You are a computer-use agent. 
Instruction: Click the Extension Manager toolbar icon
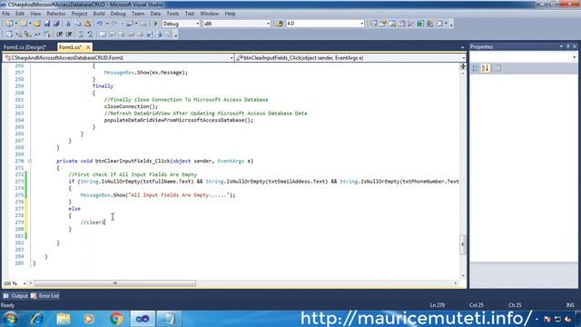(429, 24)
